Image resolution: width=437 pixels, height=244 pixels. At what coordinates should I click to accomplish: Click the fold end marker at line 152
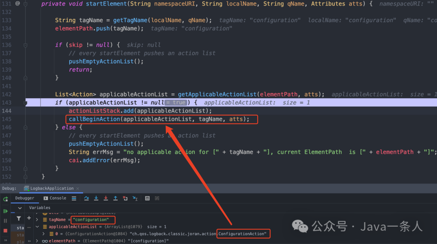[25, 177]
